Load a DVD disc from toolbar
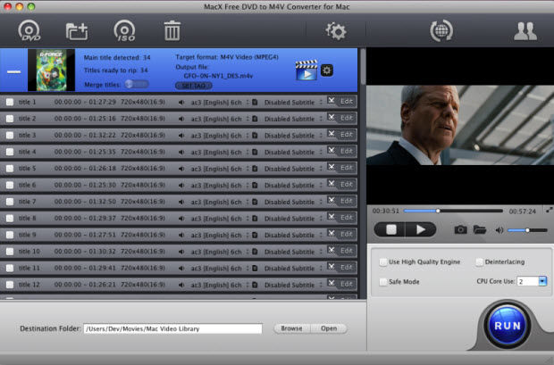554x365 pixels. coord(29,30)
